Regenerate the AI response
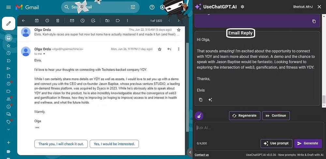Image resolution: width=326 pixels, height=159 pixels. coord(245,116)
